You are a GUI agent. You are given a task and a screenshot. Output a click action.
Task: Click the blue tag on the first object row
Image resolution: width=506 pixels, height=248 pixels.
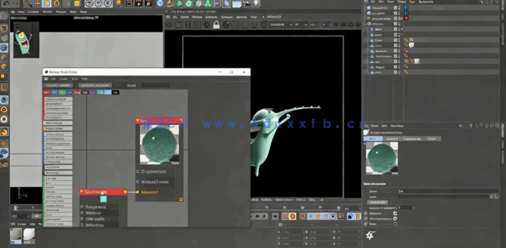406,7
